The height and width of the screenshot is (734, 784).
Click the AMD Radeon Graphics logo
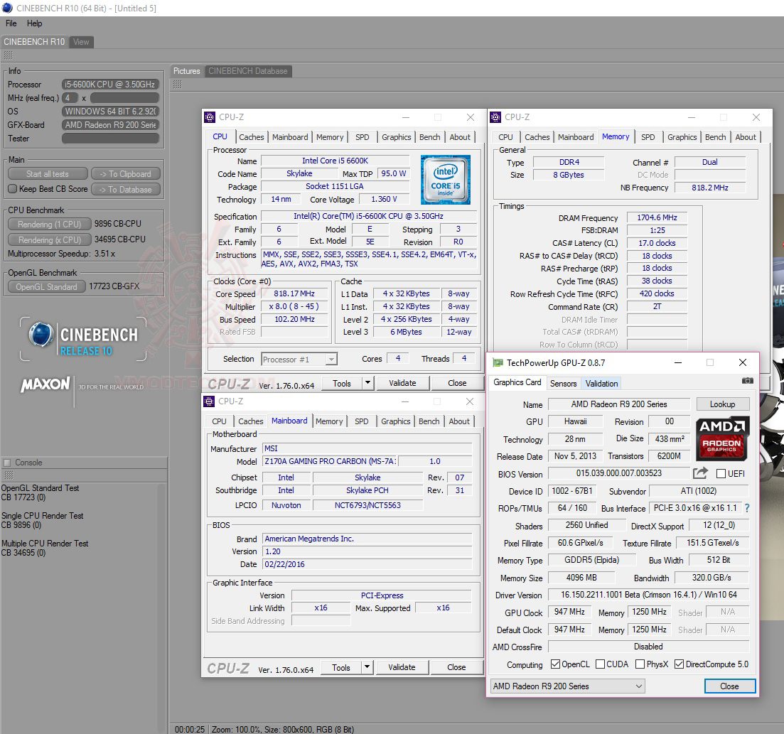[721, 438]
